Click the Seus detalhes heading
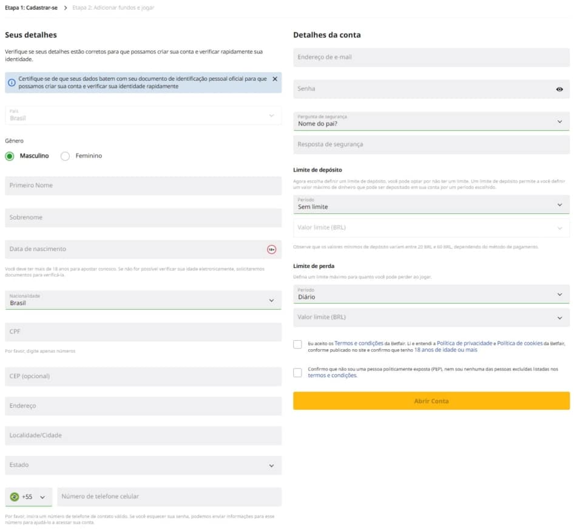 click(31, 35)
